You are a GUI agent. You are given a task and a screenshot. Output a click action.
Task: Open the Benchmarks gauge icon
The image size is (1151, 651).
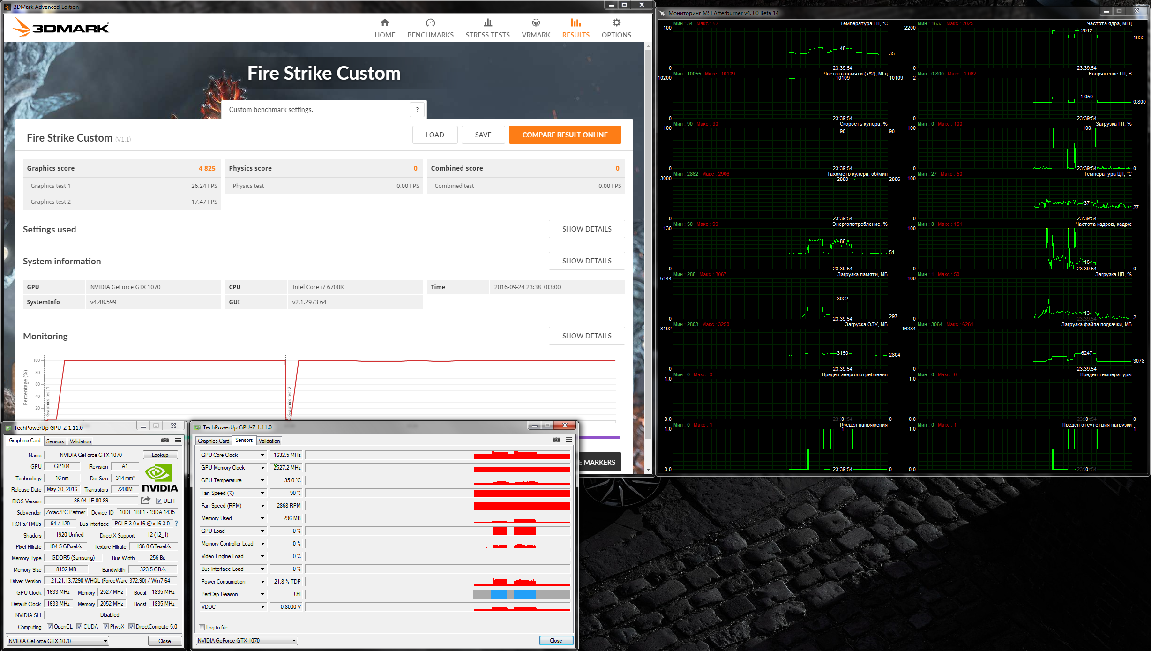tap(430, 23)
